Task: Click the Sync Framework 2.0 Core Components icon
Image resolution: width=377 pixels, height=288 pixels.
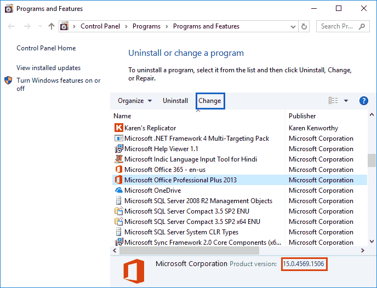Action: 118,242
